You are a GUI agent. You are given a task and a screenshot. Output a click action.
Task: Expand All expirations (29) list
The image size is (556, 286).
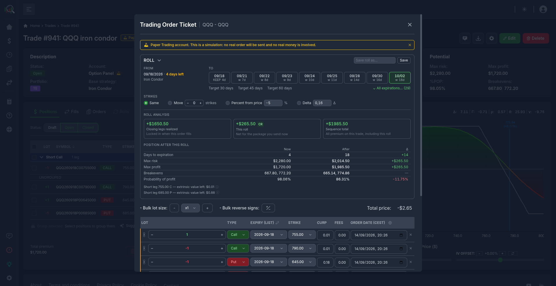click(392, 88)
